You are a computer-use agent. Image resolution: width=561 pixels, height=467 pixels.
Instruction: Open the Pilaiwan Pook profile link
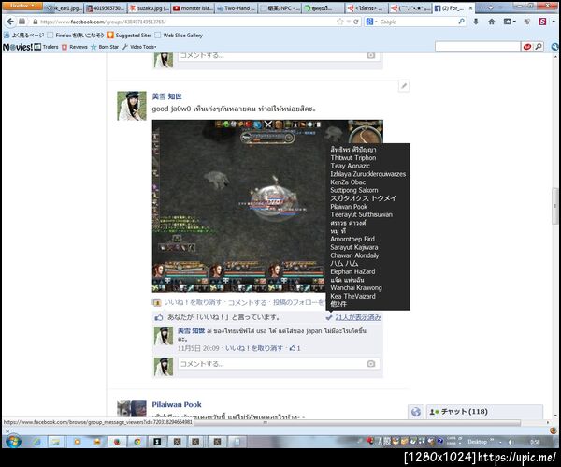177,404
